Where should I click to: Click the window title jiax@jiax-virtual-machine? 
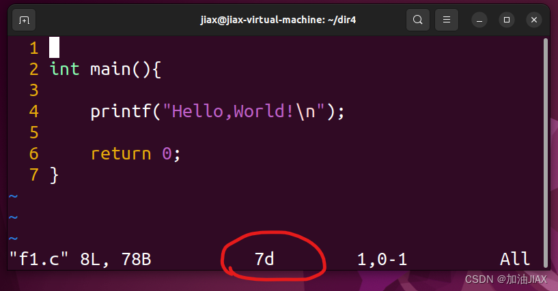click(x=278, y=20)
